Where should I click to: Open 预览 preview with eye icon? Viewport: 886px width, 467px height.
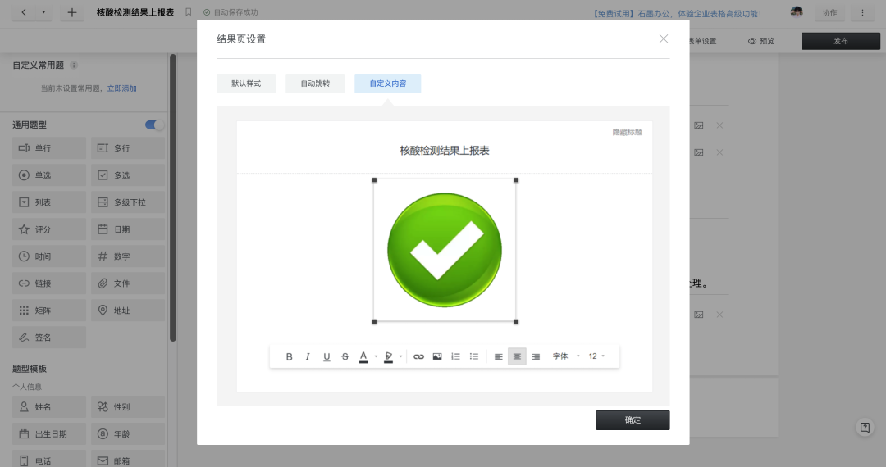point(761,41)
